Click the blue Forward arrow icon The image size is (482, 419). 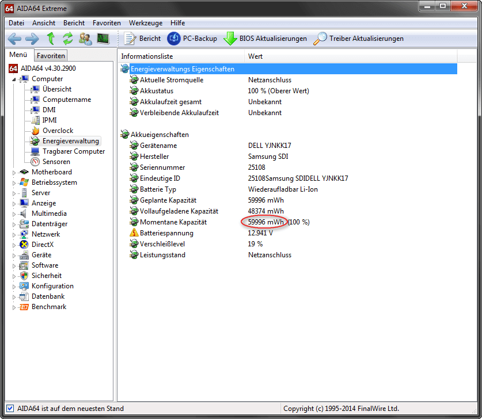tap(32, 39)
